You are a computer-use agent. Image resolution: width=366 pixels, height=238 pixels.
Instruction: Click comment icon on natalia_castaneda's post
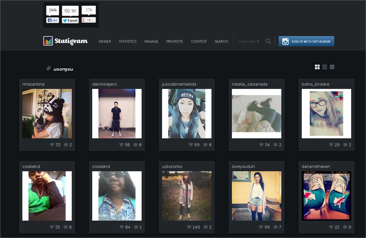[276, 145]
